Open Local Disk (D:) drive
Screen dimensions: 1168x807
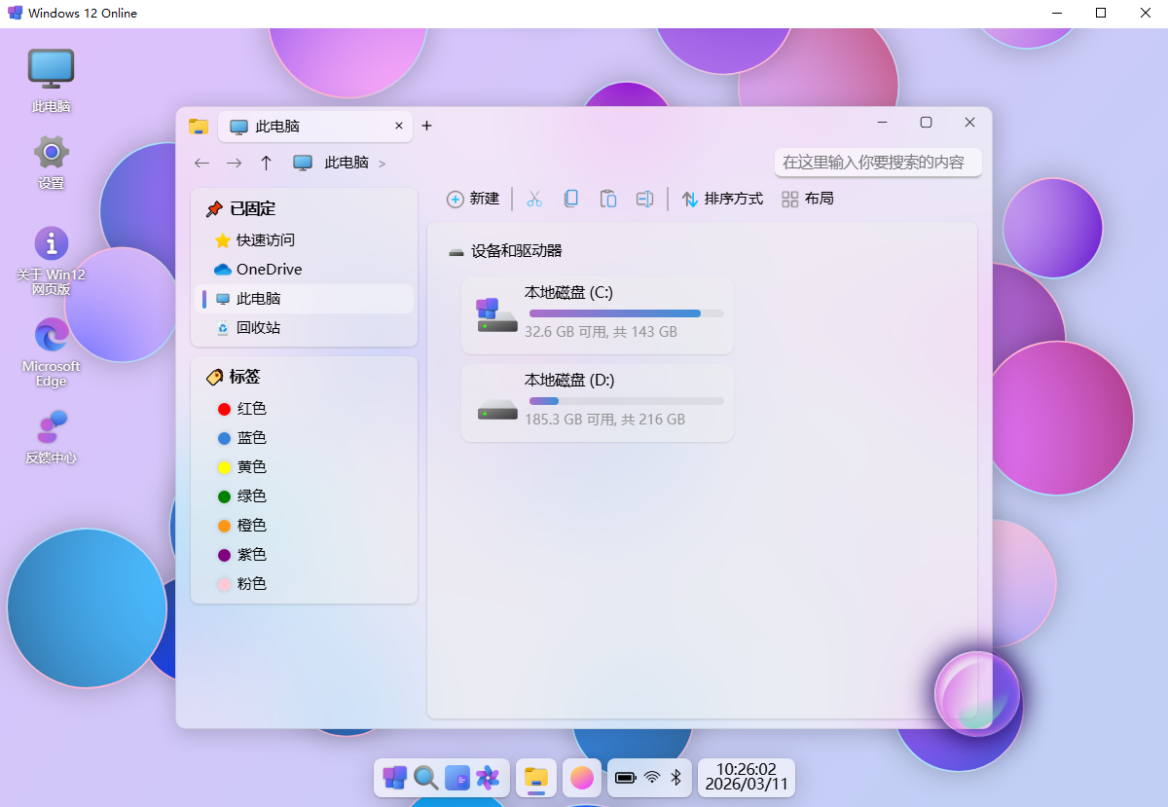pos(597,402)
